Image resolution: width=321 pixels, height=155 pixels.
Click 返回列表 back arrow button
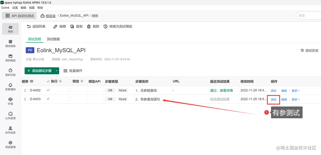pyautogui.click(x=36, y=26)
